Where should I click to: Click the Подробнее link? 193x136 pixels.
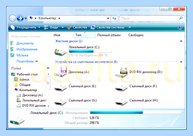[25, 61]
